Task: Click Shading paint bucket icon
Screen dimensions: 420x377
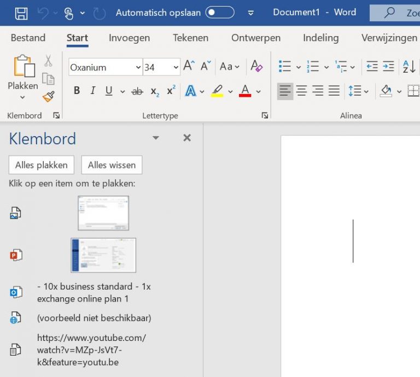Action: coord(386,91)
